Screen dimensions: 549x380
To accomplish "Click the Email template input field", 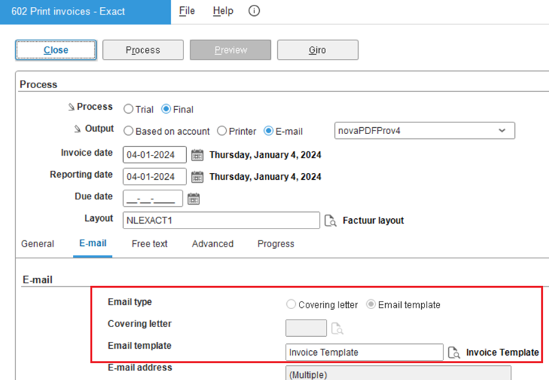I will click(x=363, y=352).
